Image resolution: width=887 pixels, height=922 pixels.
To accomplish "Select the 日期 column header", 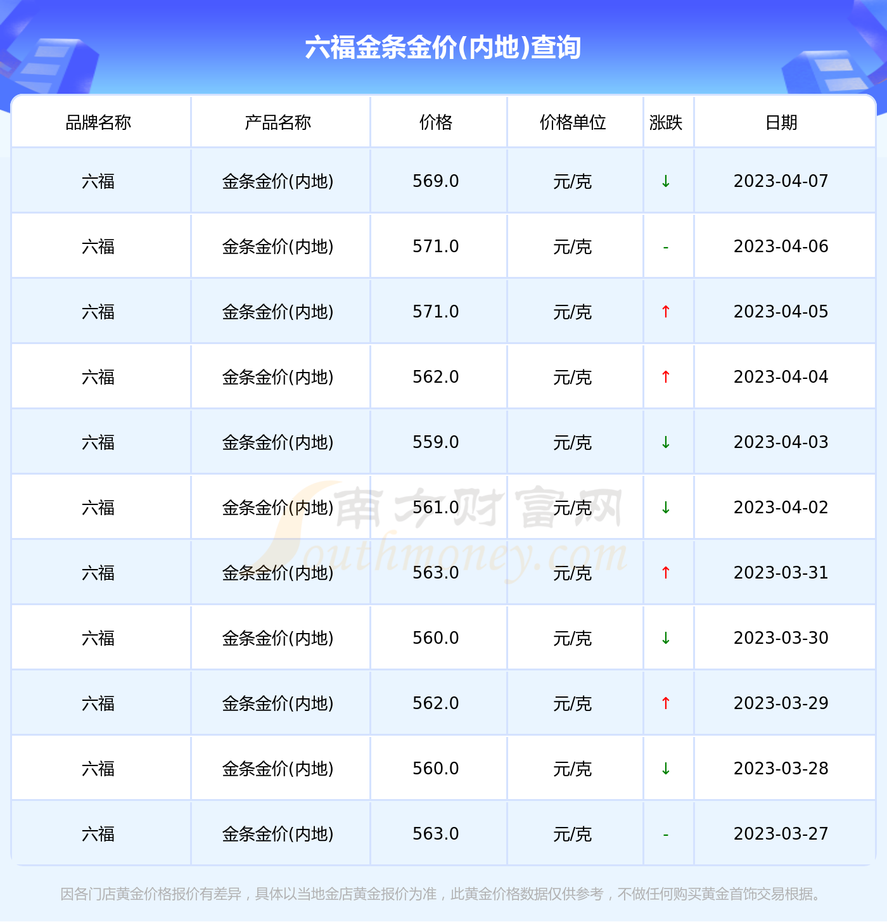I will tap(781, 122).
